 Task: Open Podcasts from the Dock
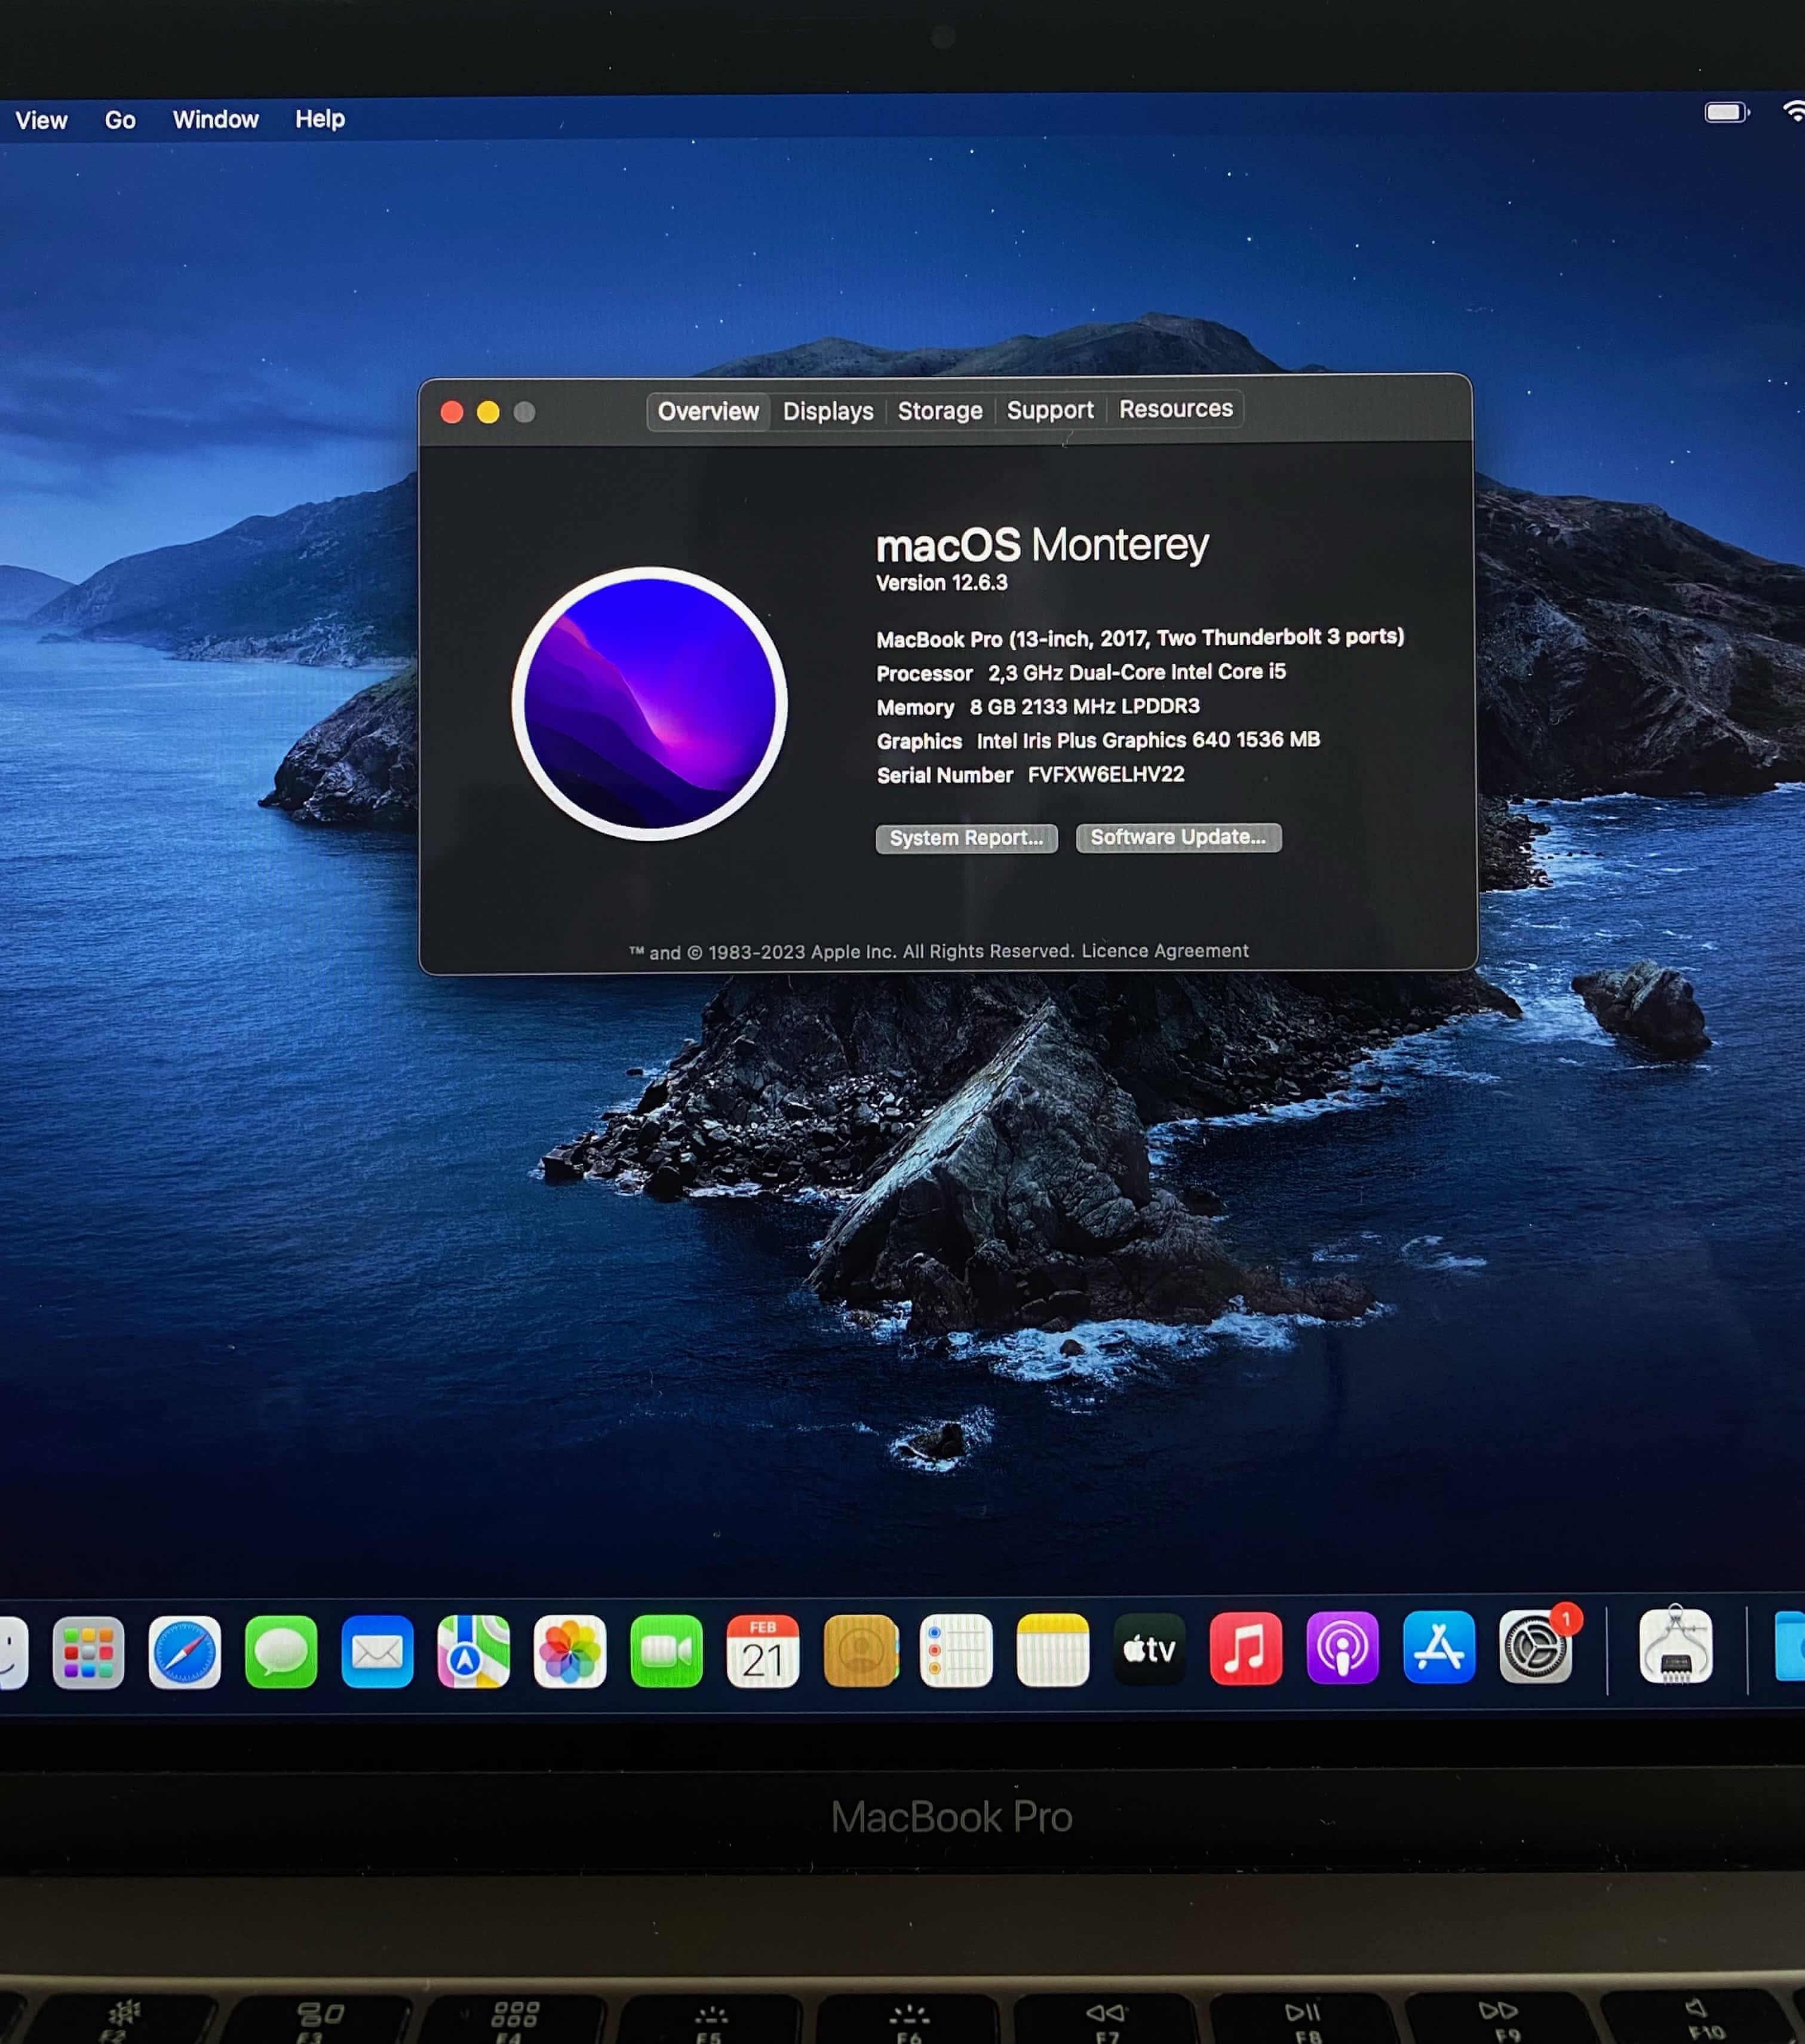(1342, 1647)
